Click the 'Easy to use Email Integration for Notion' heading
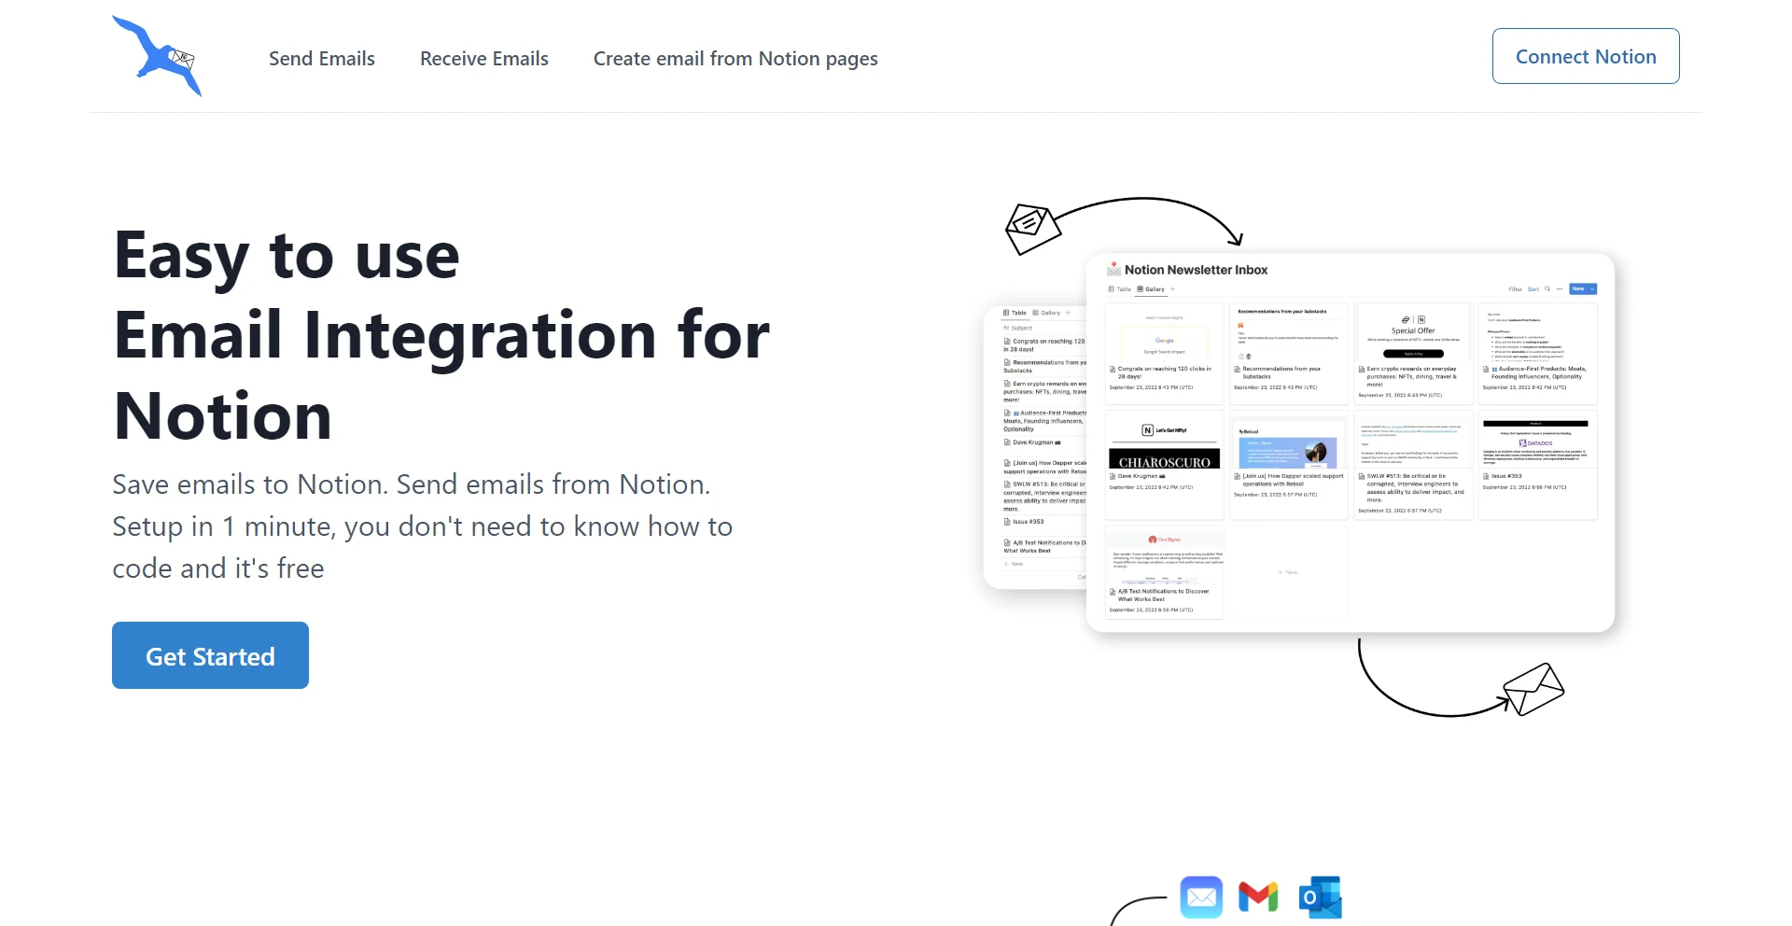Viewport: 1792px width, 926px height. click(x=441, y=334)
